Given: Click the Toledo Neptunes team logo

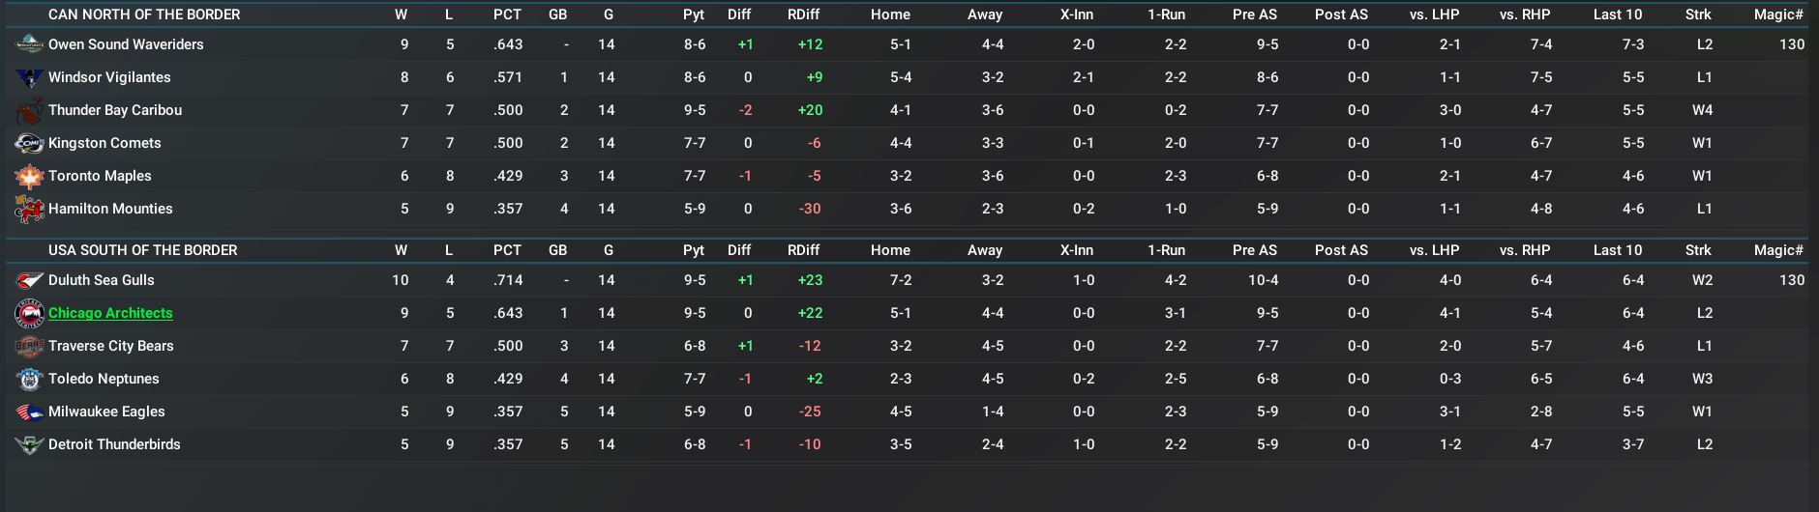Looking at the screenshot, I should (x=29, y=379).
